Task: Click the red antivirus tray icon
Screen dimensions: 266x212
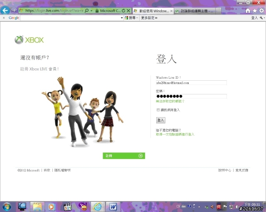Action: click(x=219, y=207)
